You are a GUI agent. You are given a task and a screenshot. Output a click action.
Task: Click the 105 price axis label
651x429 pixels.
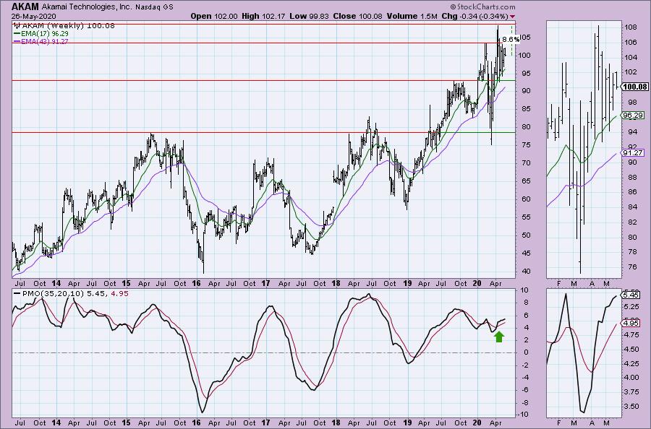coord(525,38)
